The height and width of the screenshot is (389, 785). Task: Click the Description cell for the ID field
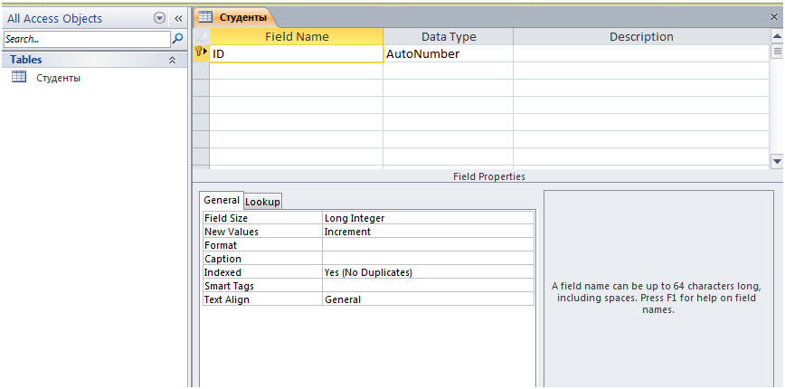641,53
